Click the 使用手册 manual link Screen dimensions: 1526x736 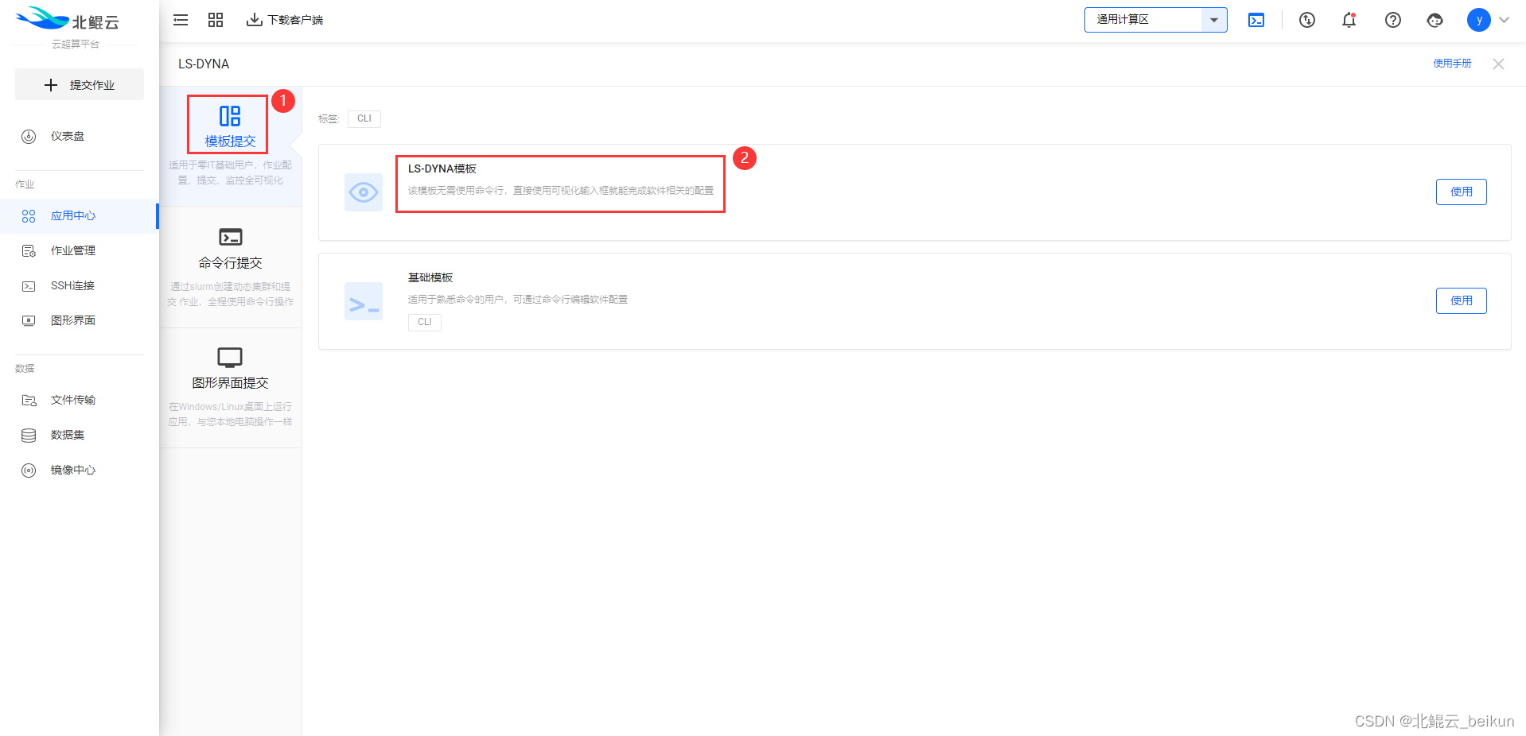point(1452,64)
